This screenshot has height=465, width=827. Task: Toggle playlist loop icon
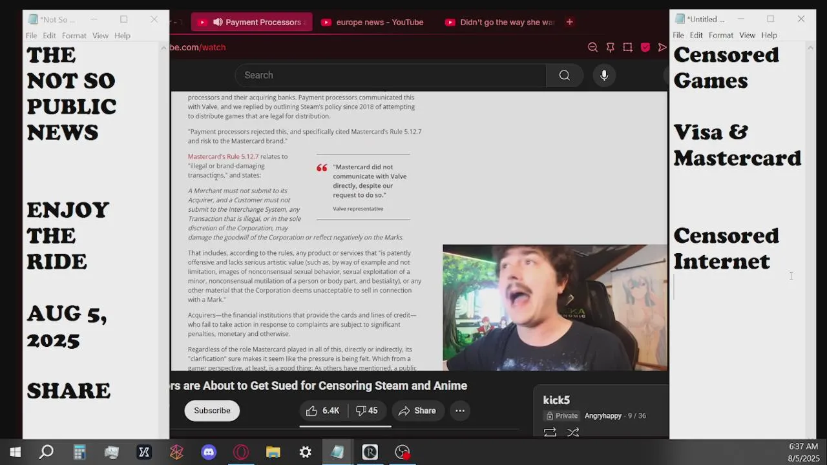point(550,433)
